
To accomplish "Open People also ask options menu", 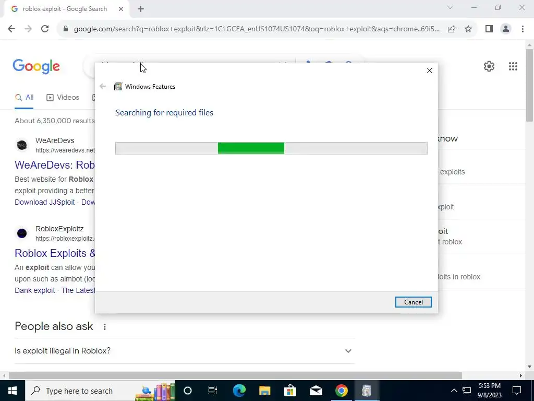I will (104, 327).
